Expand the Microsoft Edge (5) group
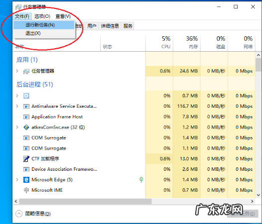The height and width of the screenshot is (224, 262). (17, 179)
